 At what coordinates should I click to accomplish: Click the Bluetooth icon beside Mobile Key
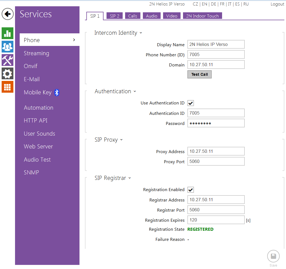click(x=57, y=93)
